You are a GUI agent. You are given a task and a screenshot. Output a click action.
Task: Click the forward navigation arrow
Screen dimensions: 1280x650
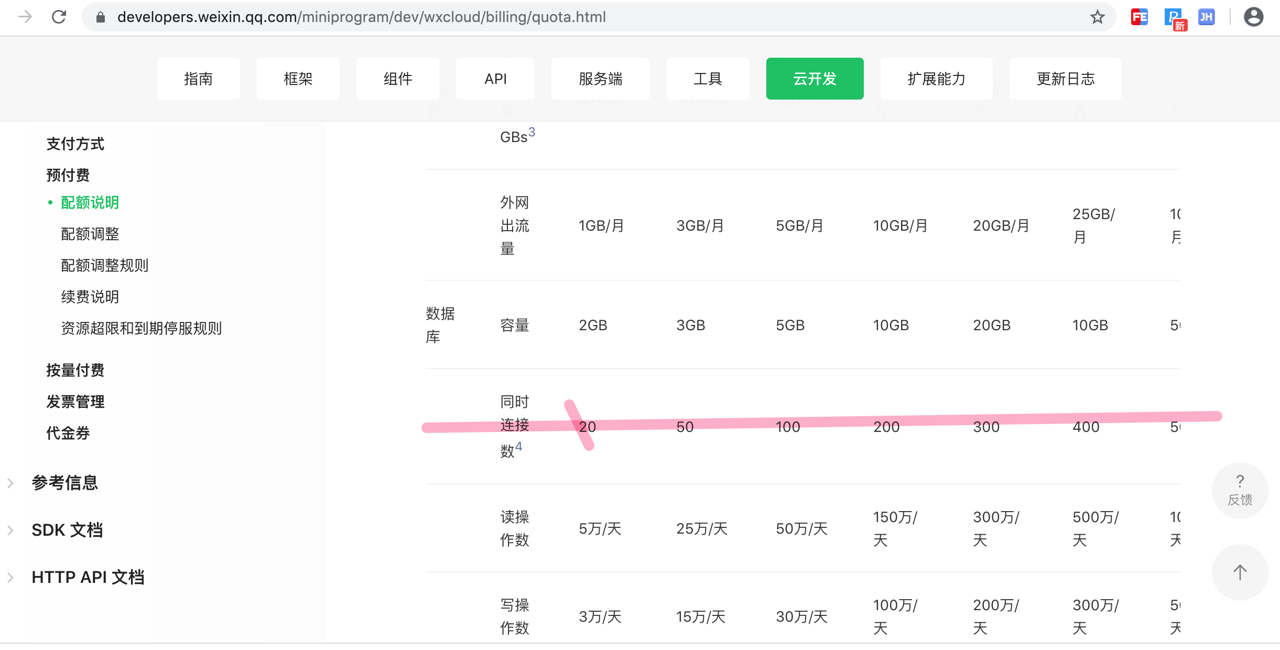(x=25, y=17)
